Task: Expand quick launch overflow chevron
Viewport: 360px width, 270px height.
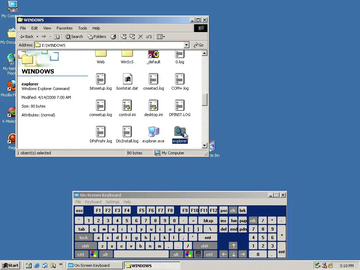Action: coord(60,264)
